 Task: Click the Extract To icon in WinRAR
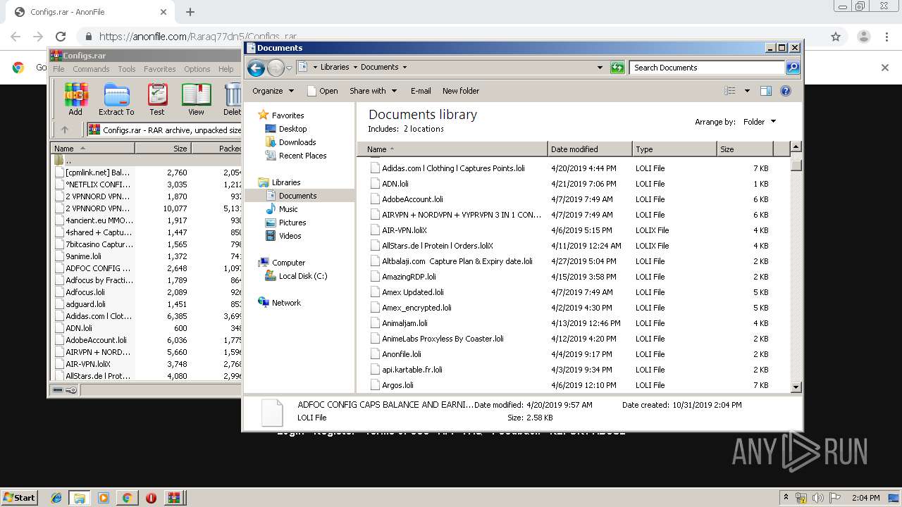(x=116, y=99)
